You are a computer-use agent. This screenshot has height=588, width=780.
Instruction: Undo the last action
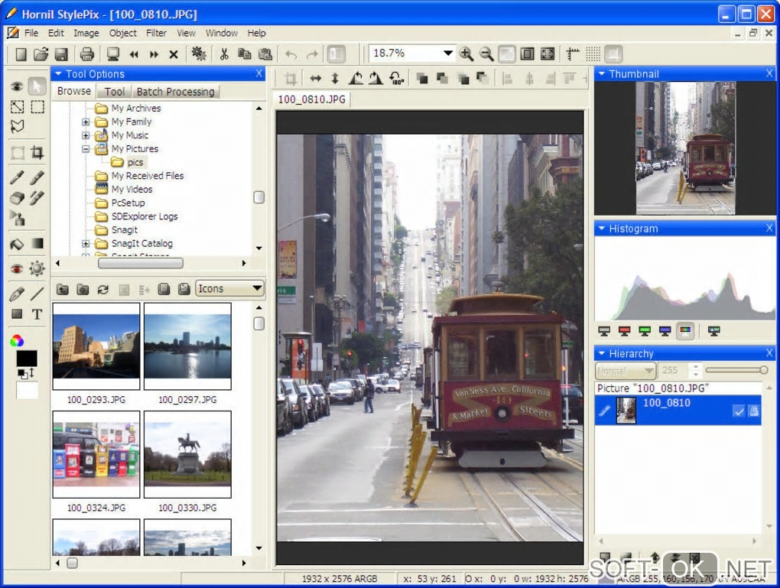(x=291, y=54)
